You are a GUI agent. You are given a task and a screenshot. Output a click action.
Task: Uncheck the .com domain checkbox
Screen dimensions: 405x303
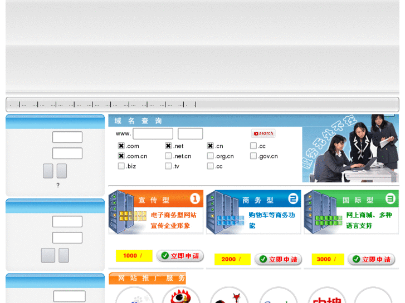pyautogui.click(x=121, y=146)
